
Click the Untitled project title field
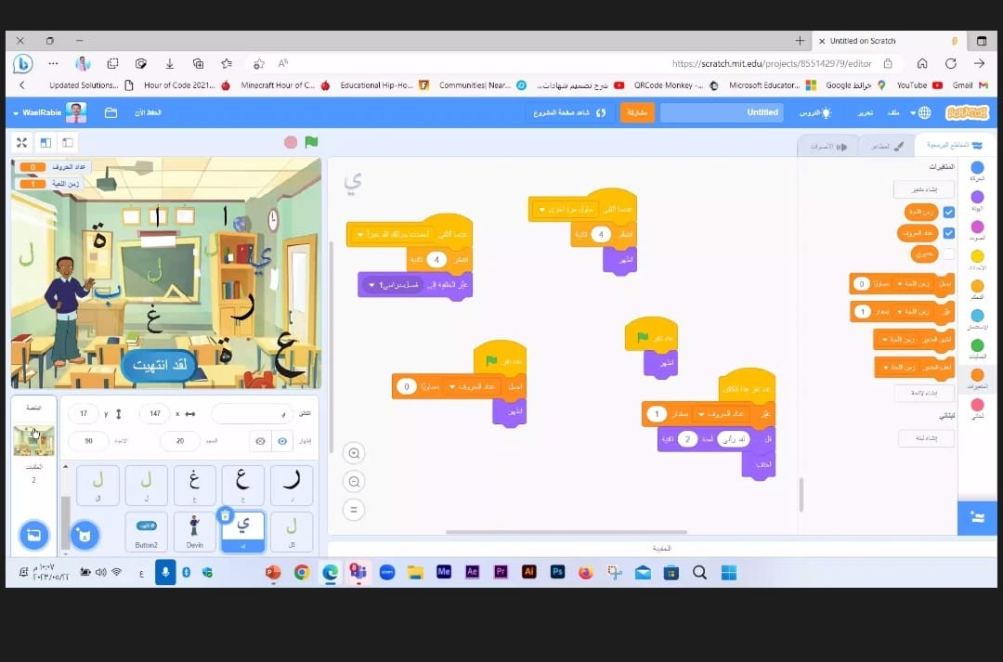coord(723,112)
